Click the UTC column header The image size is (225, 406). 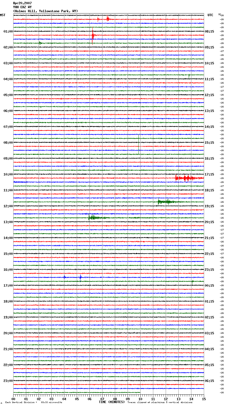tap(210, 15)
